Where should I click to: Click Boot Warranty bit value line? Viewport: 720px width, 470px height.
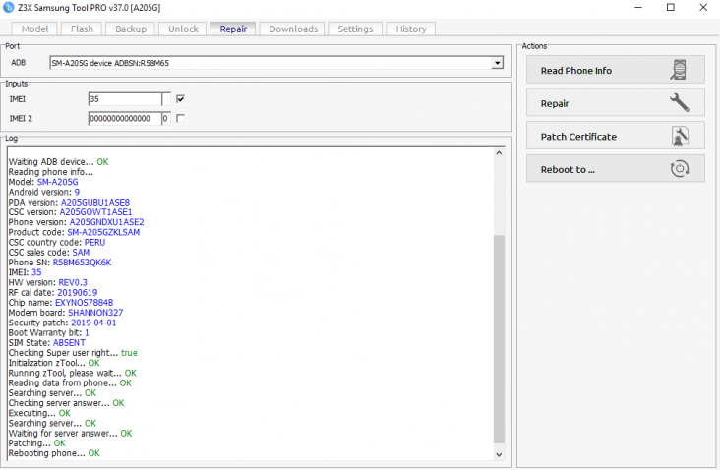coord(48,332)
